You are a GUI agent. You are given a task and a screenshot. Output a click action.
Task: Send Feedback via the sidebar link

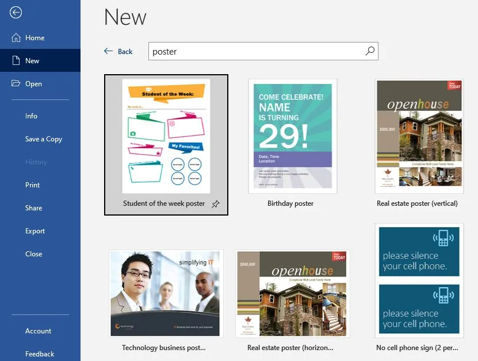pos(40,354)
